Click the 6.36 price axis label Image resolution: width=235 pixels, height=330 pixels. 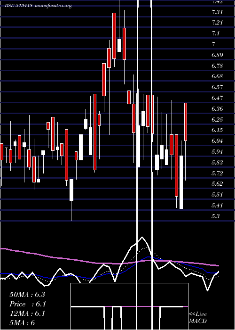(217, 109)
